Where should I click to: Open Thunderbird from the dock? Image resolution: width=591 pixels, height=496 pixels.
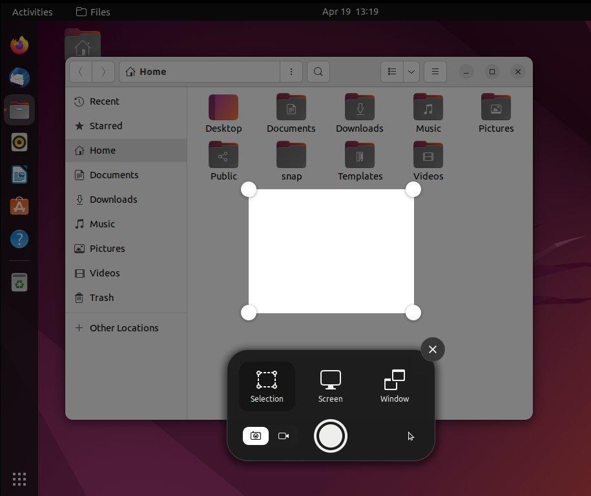[19, 77]
